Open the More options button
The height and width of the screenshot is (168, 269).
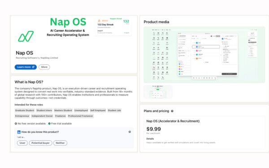coord(44,67)
